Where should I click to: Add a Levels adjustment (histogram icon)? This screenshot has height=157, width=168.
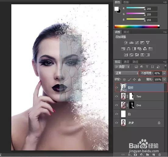(131, 43)
